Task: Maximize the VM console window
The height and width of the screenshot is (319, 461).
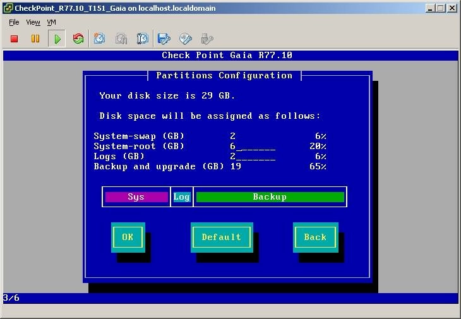Action: [440, 8]
